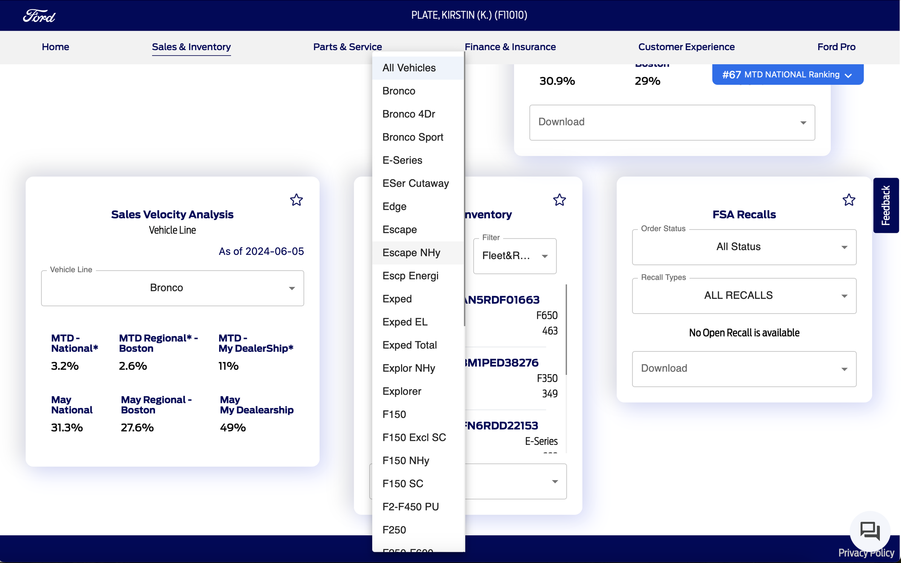
Task: Select Bronco in the vehicle list
Action: tap(418, 91)
